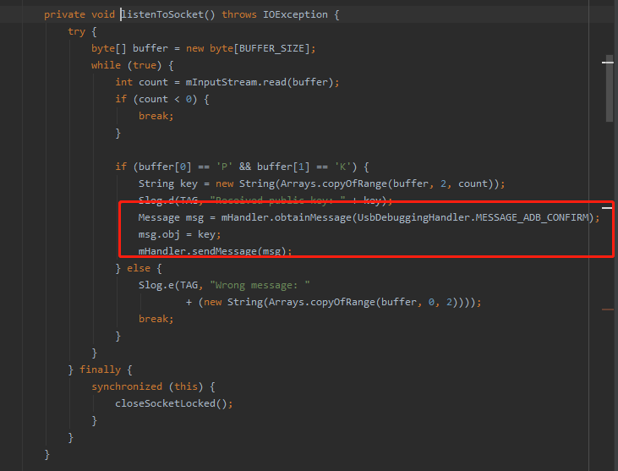Click MESSAGE_ADB_CONFIRM constant
618x471 pixels.
click(532, 217)
